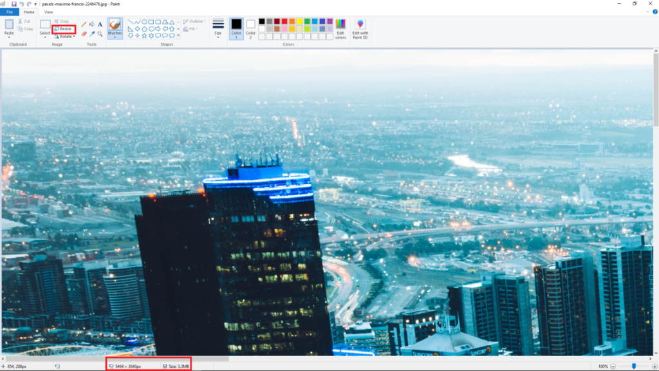This screenshot has height=371, width=659.
Task: Choose the Text tool
Action: (x=100, y=24)
